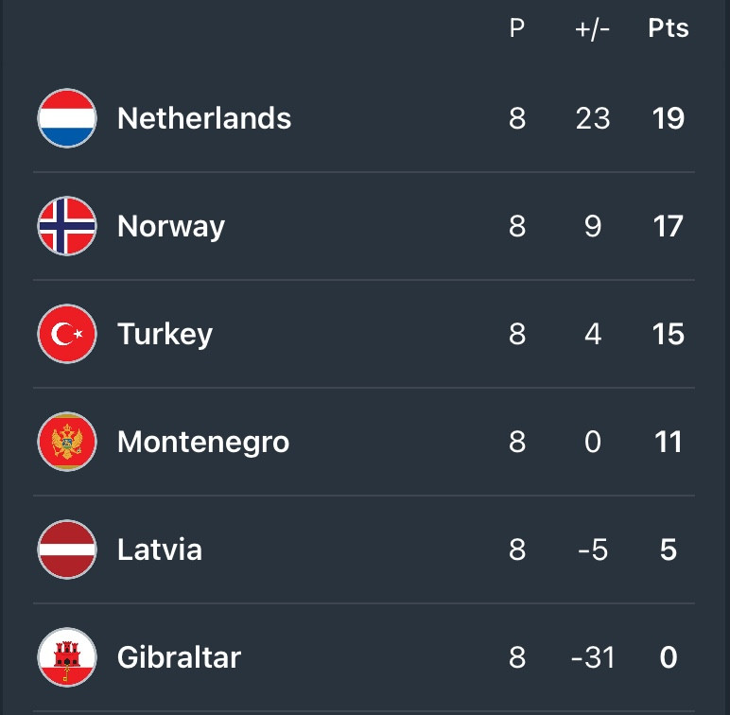The image size is (730, 715).
Task: Open the Gibraltar team name
Action: tap(180, 657)
